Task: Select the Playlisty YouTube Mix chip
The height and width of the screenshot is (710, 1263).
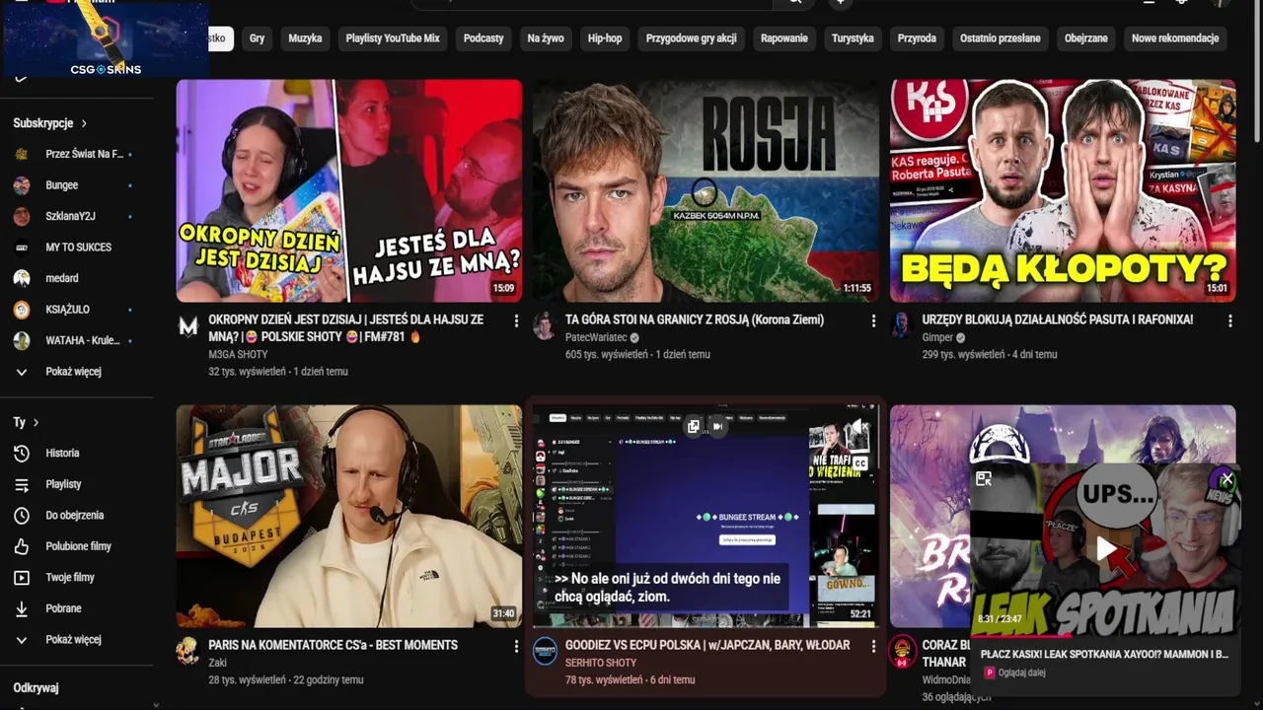Action: click(x=393, y=38)
